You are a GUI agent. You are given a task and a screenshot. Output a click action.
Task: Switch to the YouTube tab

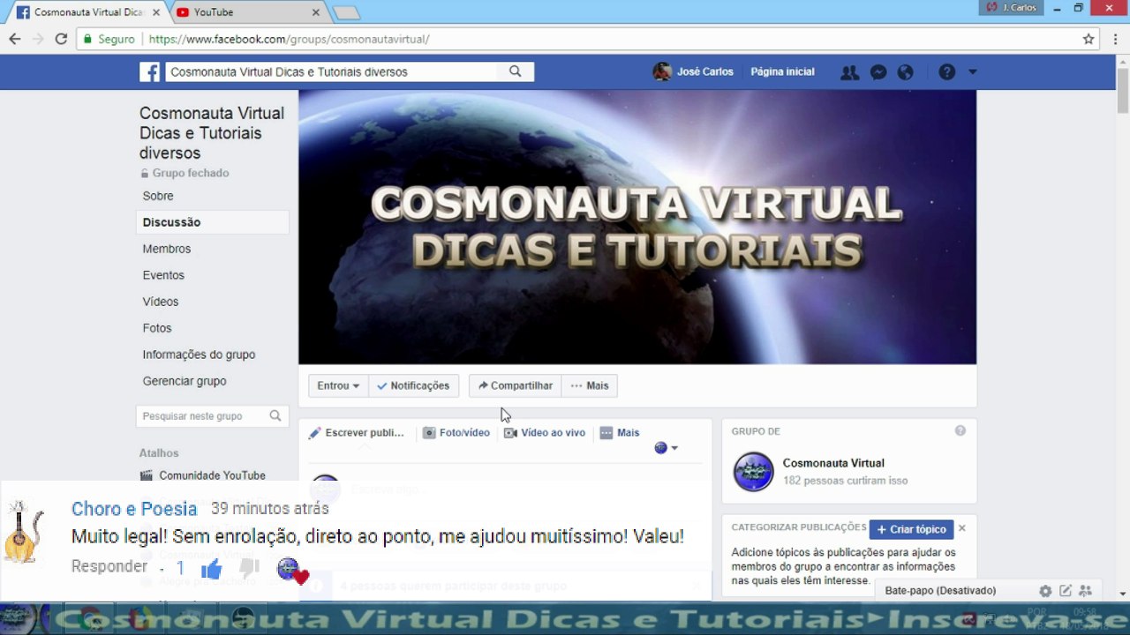click(x=247, y=12)
